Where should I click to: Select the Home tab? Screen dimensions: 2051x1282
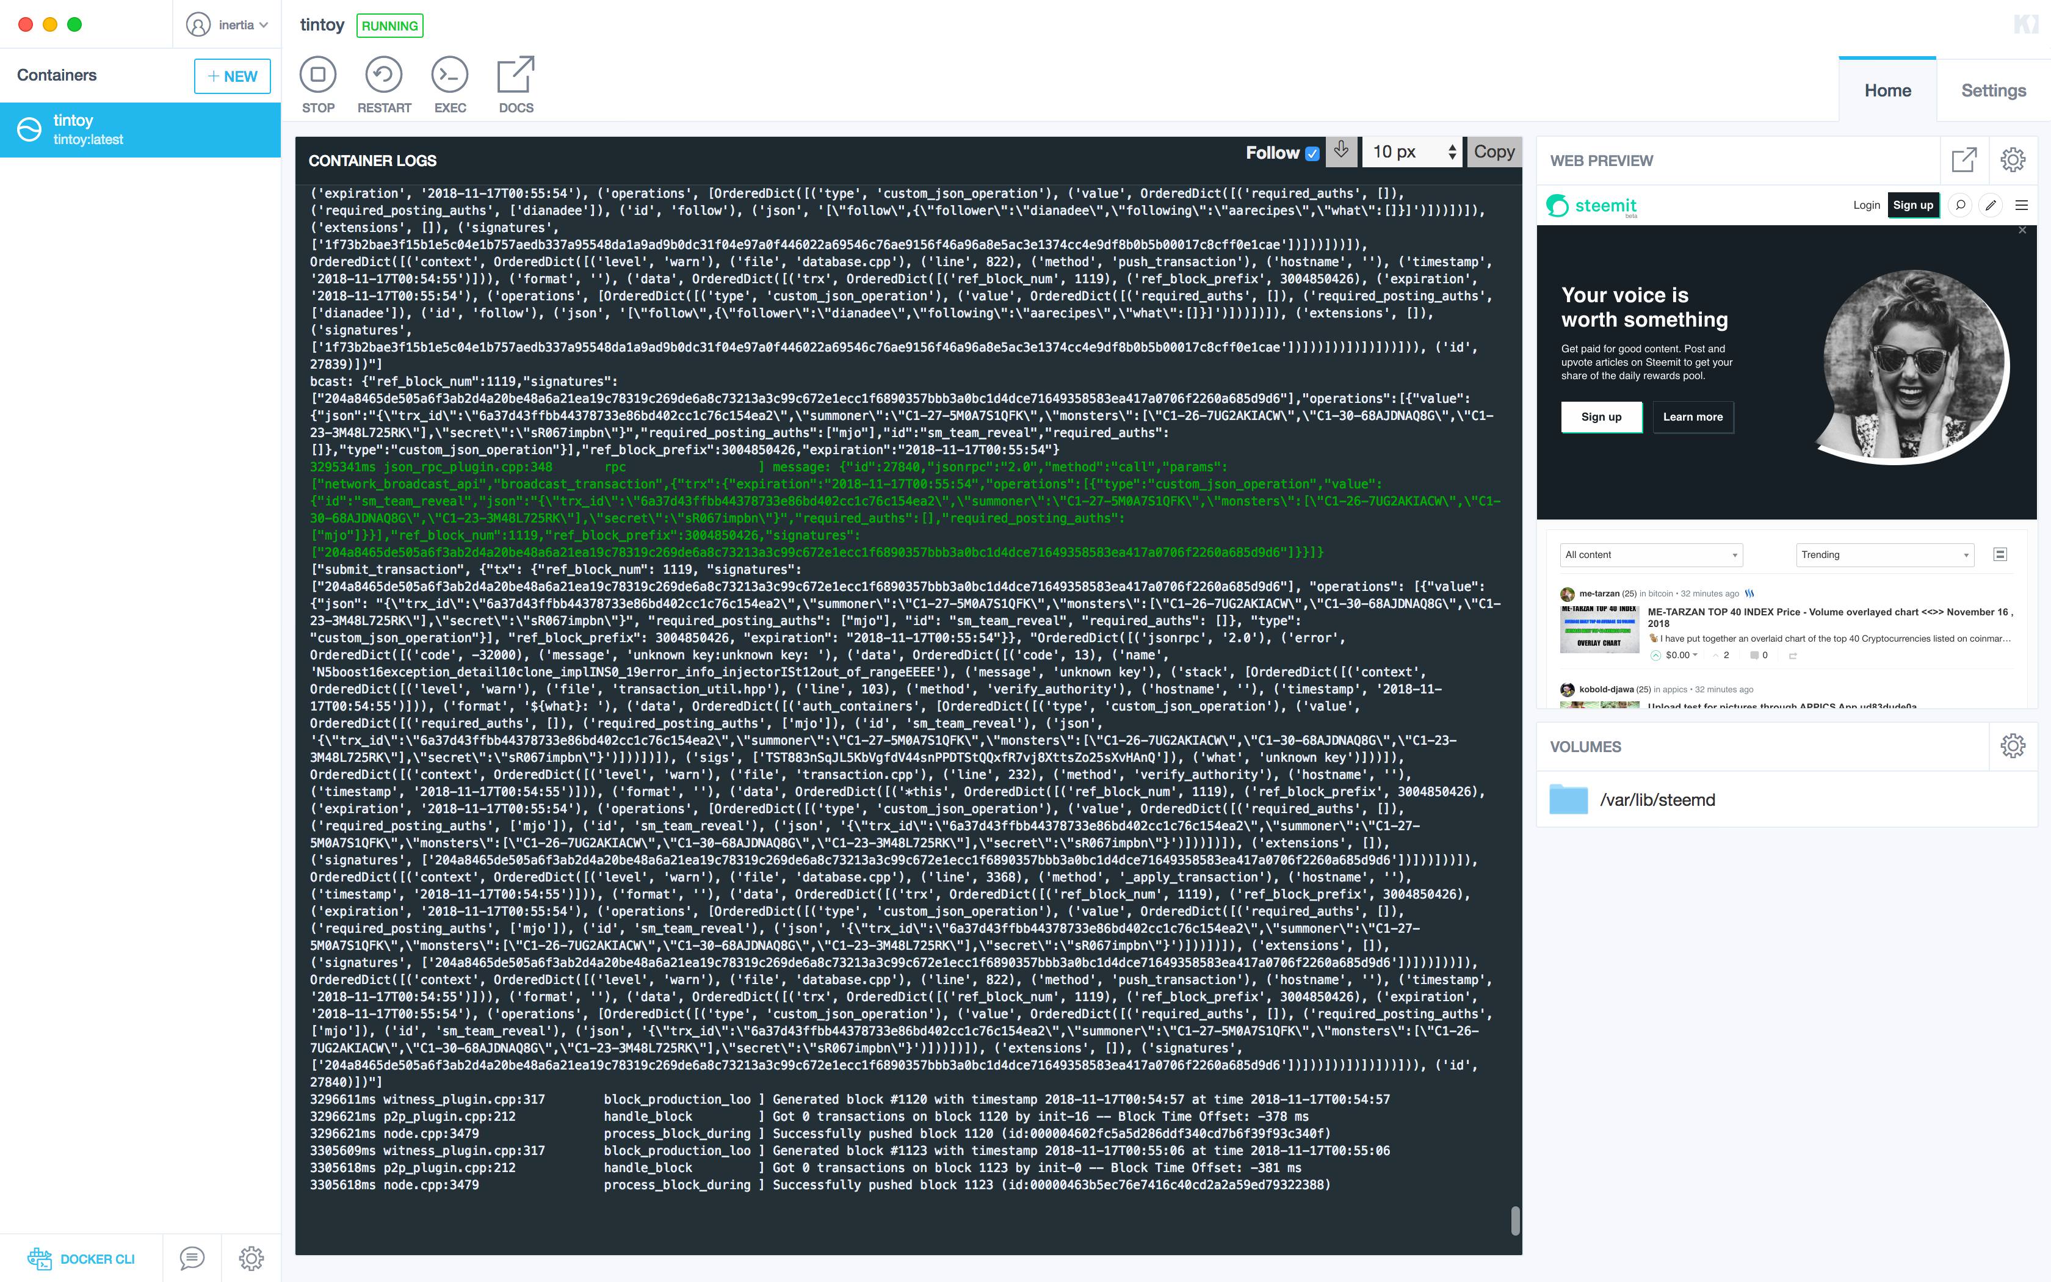click(x=1887, y=91)
